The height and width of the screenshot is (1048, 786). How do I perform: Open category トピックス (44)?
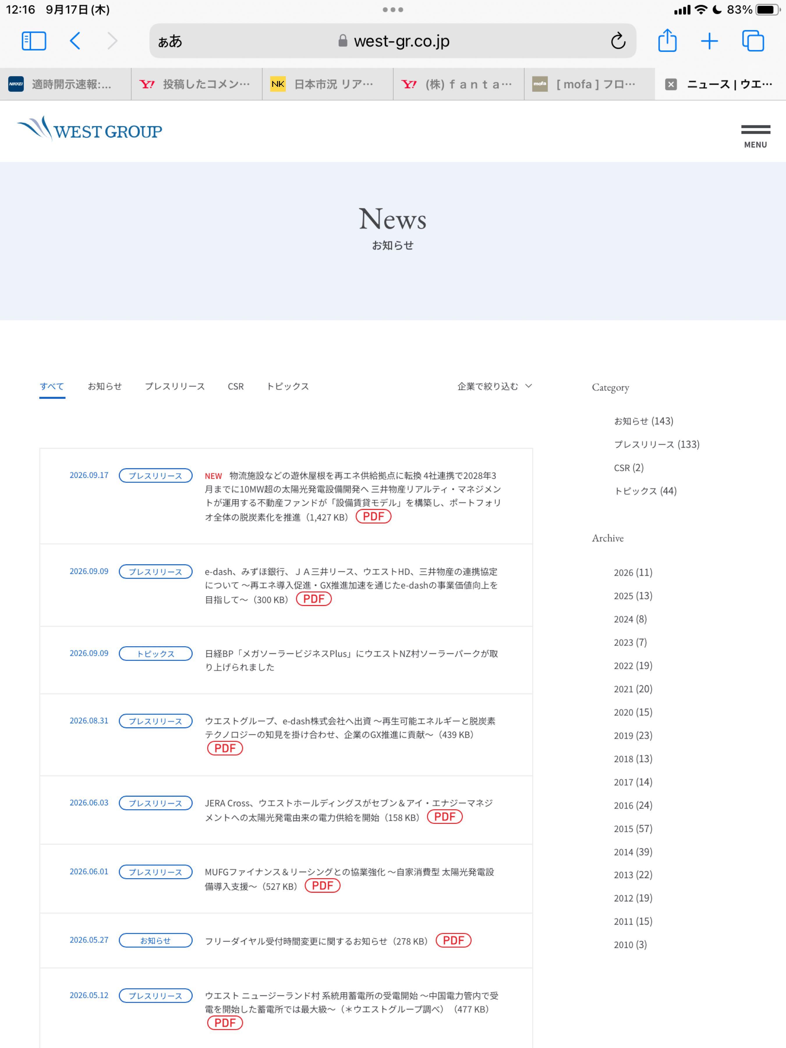click(x=645, y=491)
